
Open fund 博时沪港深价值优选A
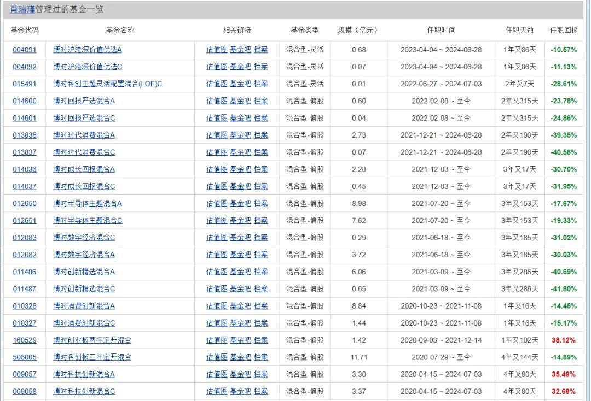pyautogui.click(x=88, y=50)
